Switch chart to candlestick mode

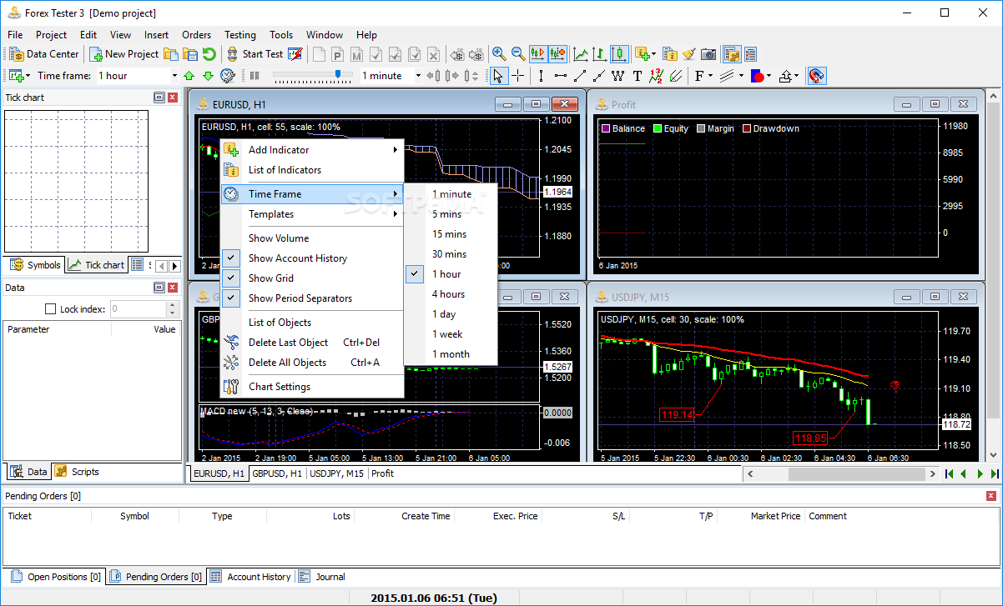(x=619, y=54)
